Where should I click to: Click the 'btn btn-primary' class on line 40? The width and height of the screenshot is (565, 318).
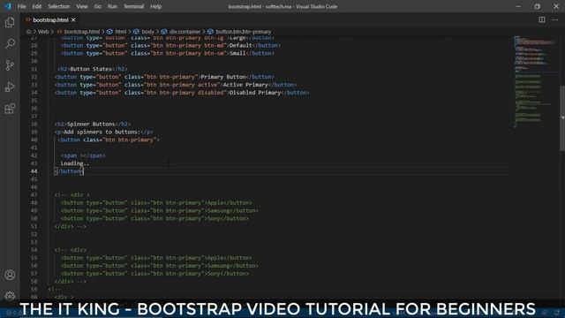(130, 140)
